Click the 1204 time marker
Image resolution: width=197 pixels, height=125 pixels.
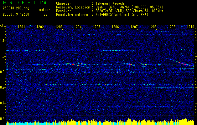(x=78, y=27)
